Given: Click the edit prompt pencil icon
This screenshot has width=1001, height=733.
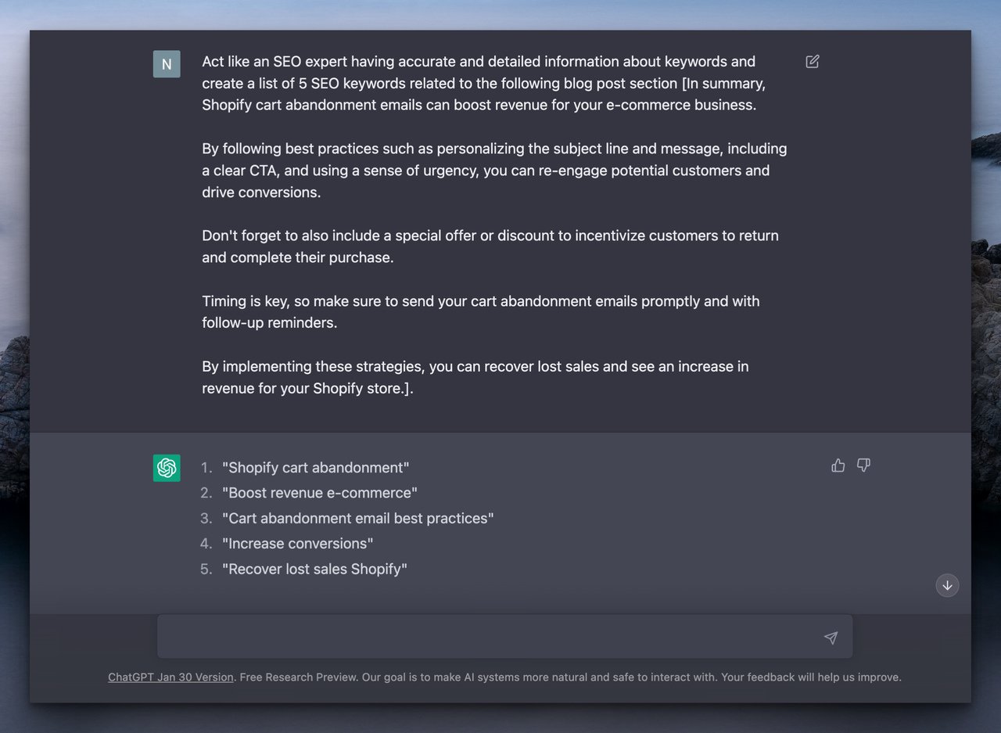Looking at the screenshot, I should [812, 61].
